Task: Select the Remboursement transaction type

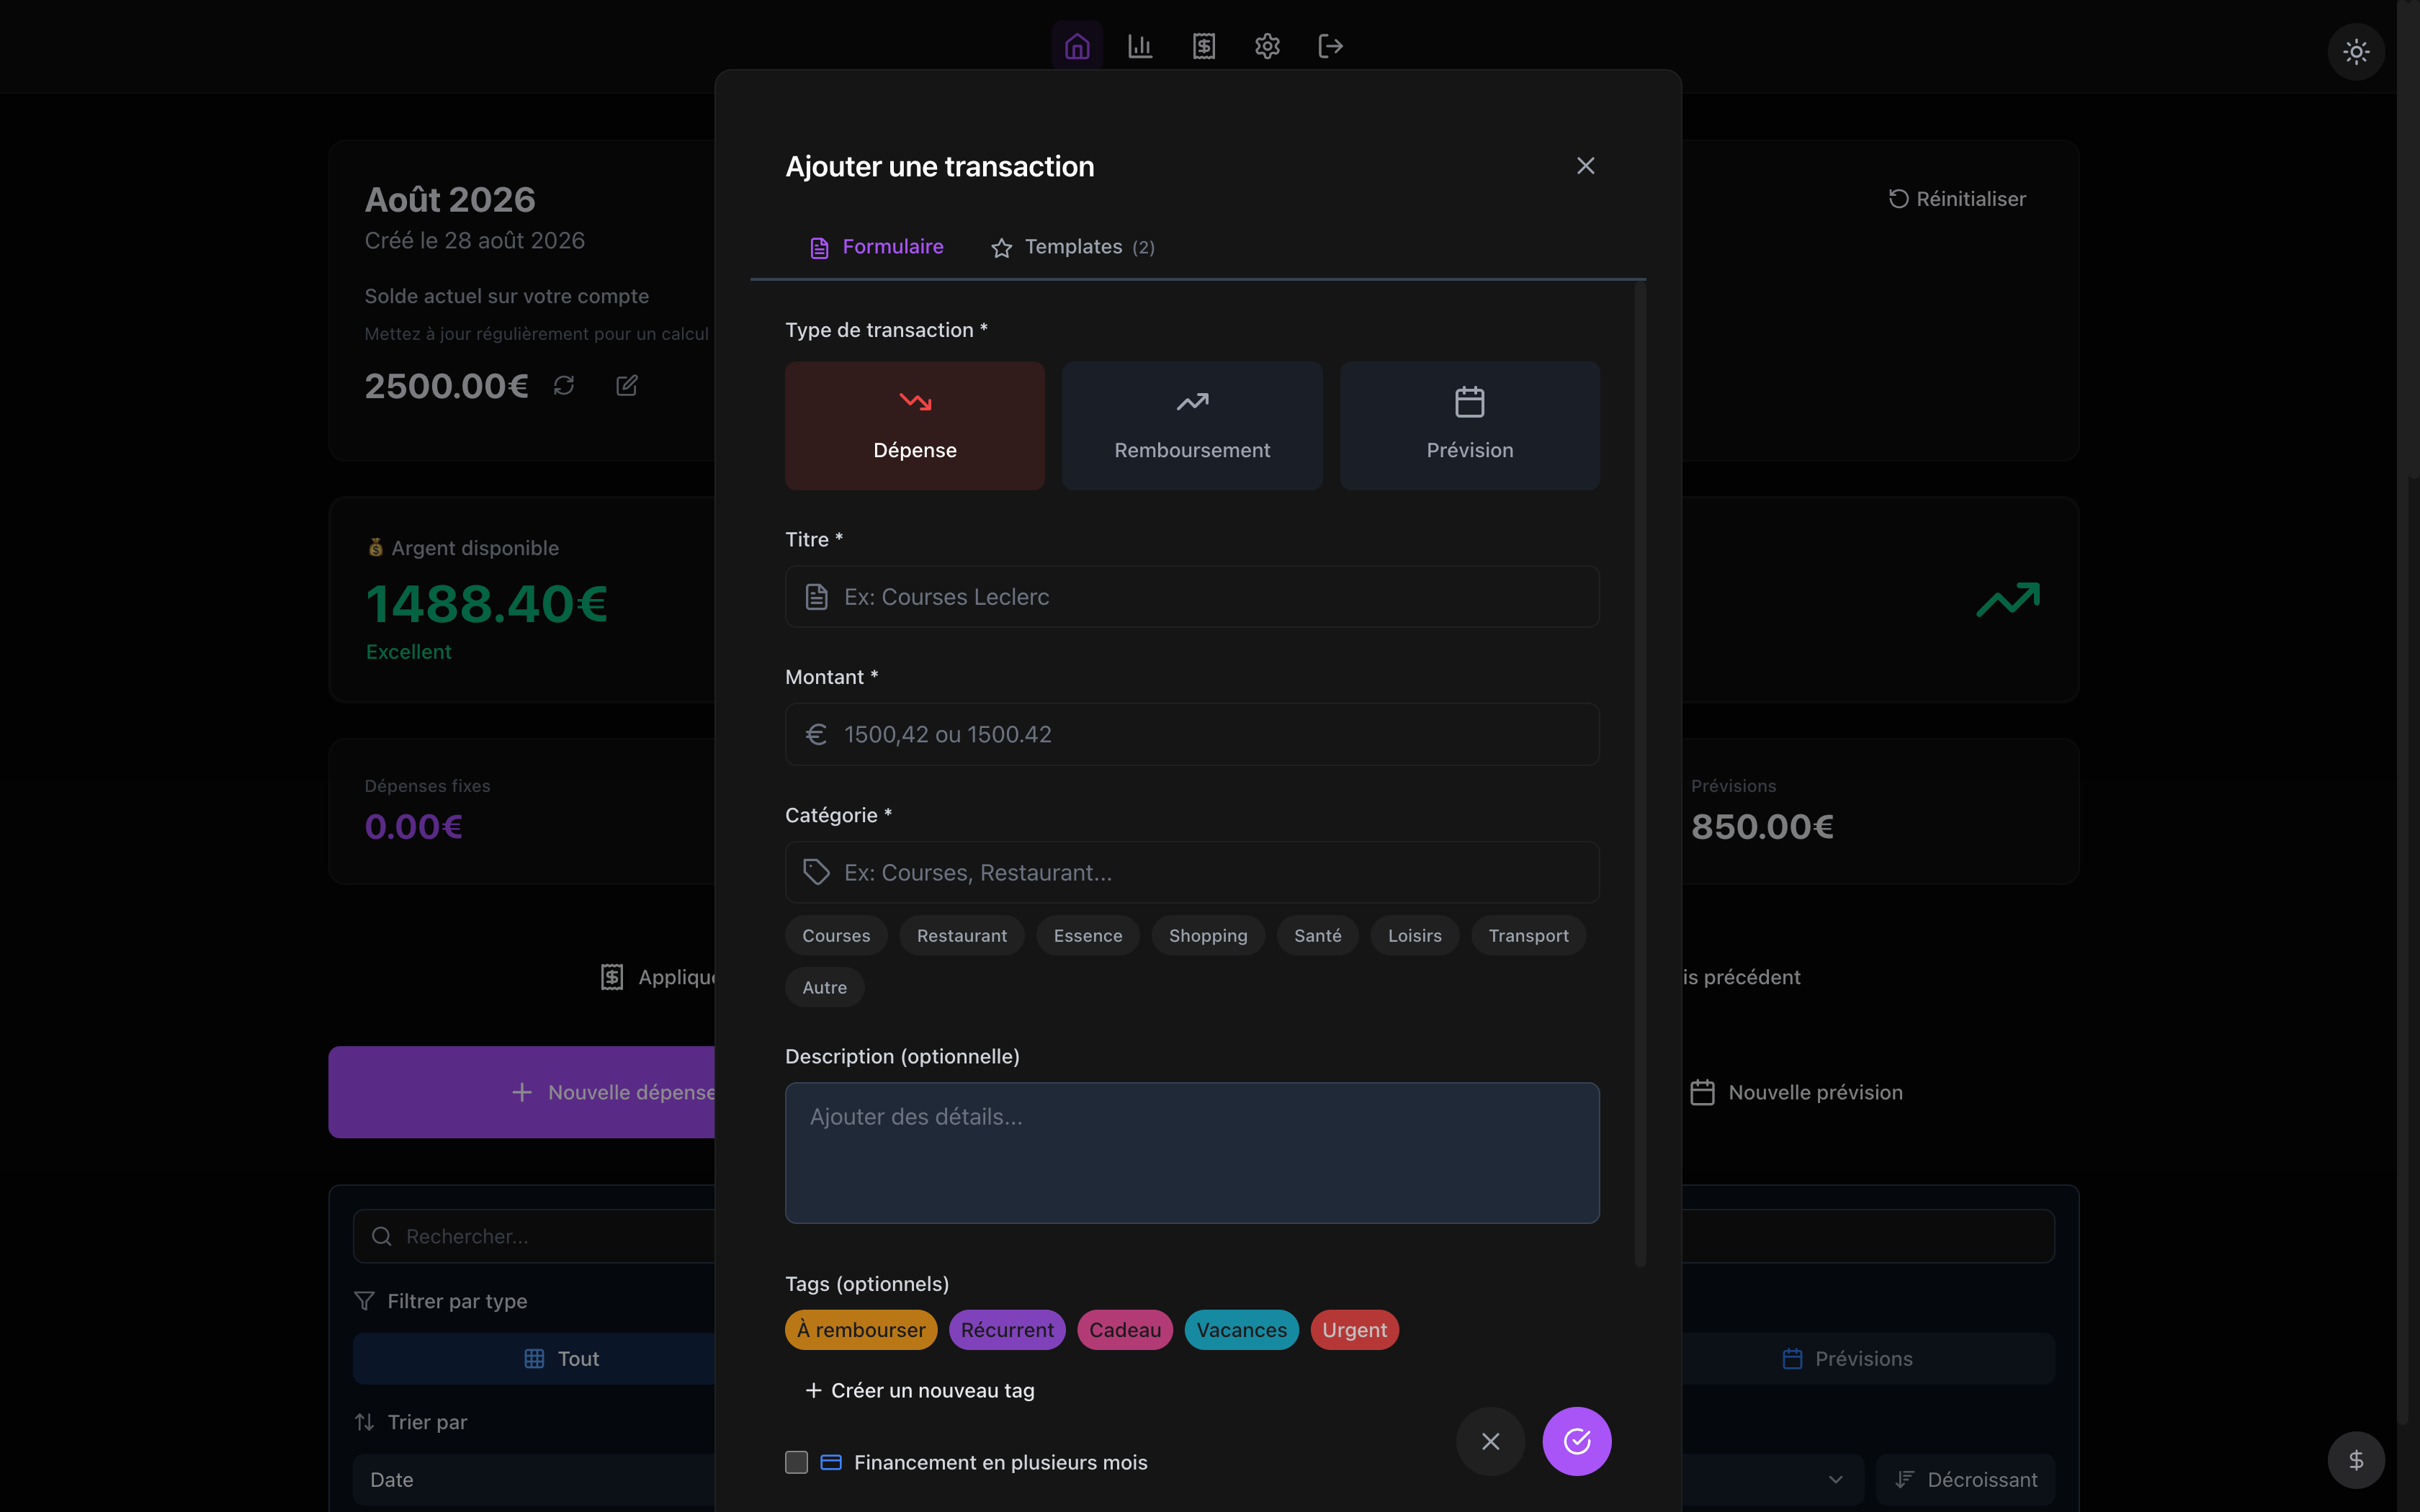Action: pyautogui.click(x=1192, y=426)
